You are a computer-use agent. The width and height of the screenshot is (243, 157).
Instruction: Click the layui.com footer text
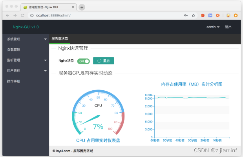tap(73, 151)
